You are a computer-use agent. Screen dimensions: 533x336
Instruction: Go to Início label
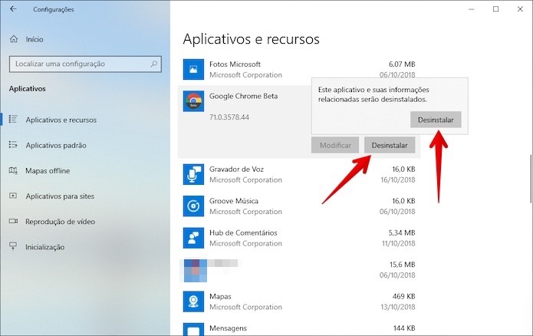(35, 39)
